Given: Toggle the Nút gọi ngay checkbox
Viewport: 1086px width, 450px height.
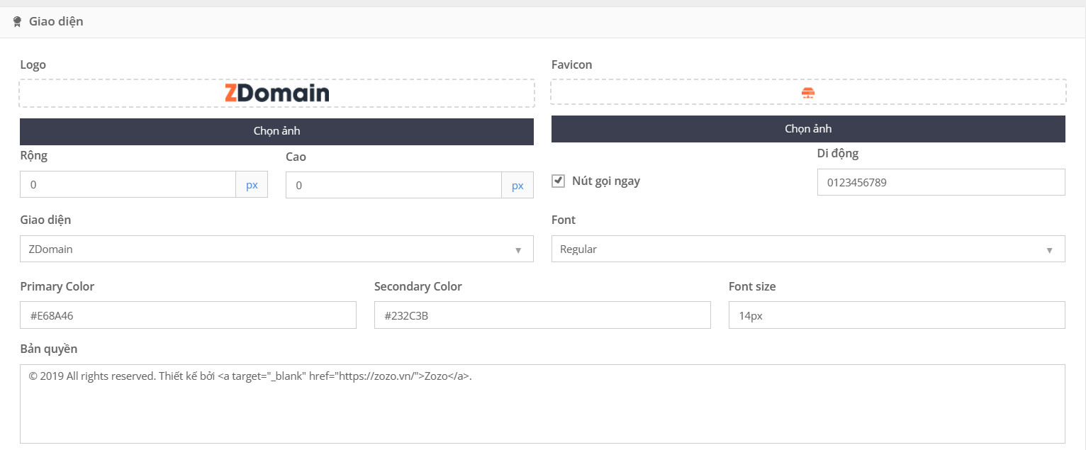Looking at the screenshot, I should click(558, 181).
